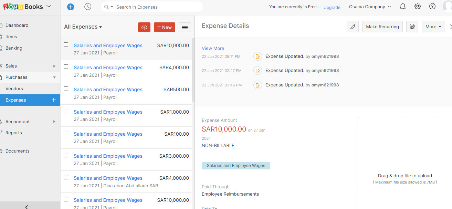Click the red upload expense icon
The height and width of the screenshot is (209, 452).
[x=144, y=27]
